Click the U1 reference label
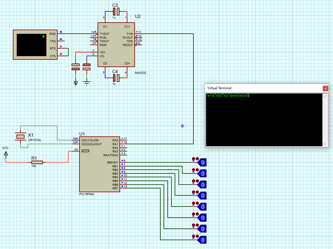 coord(82,134)
